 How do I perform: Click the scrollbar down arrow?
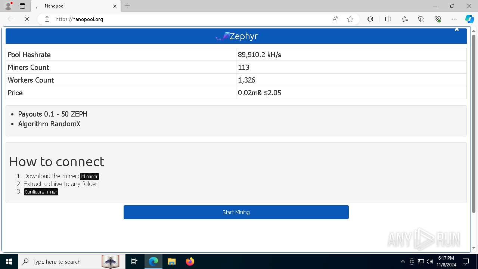point(474,248)
